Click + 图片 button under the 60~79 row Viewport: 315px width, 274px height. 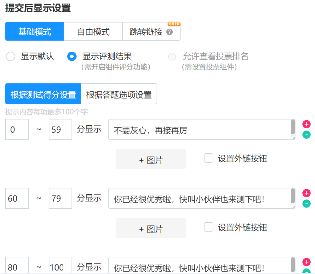[151, 228]
